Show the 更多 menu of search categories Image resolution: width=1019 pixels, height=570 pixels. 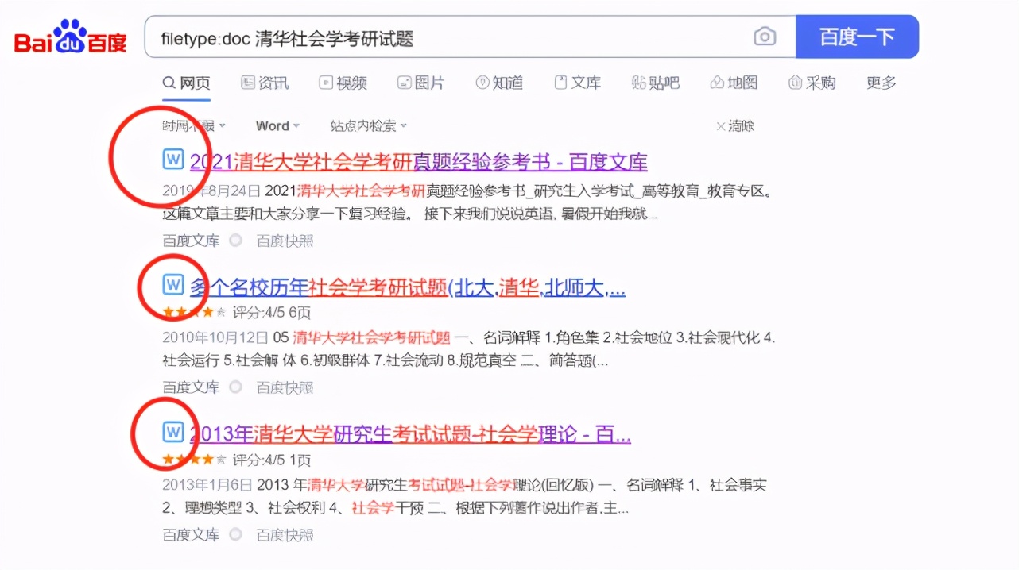[x=881, y=83]
